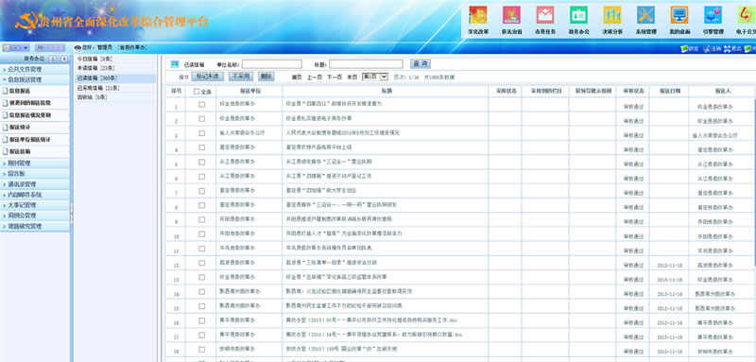This screenshot has height=362, width=756.
Task: Expand the 通讯录管理 sidebar section
Action: [x=35, y=184]
